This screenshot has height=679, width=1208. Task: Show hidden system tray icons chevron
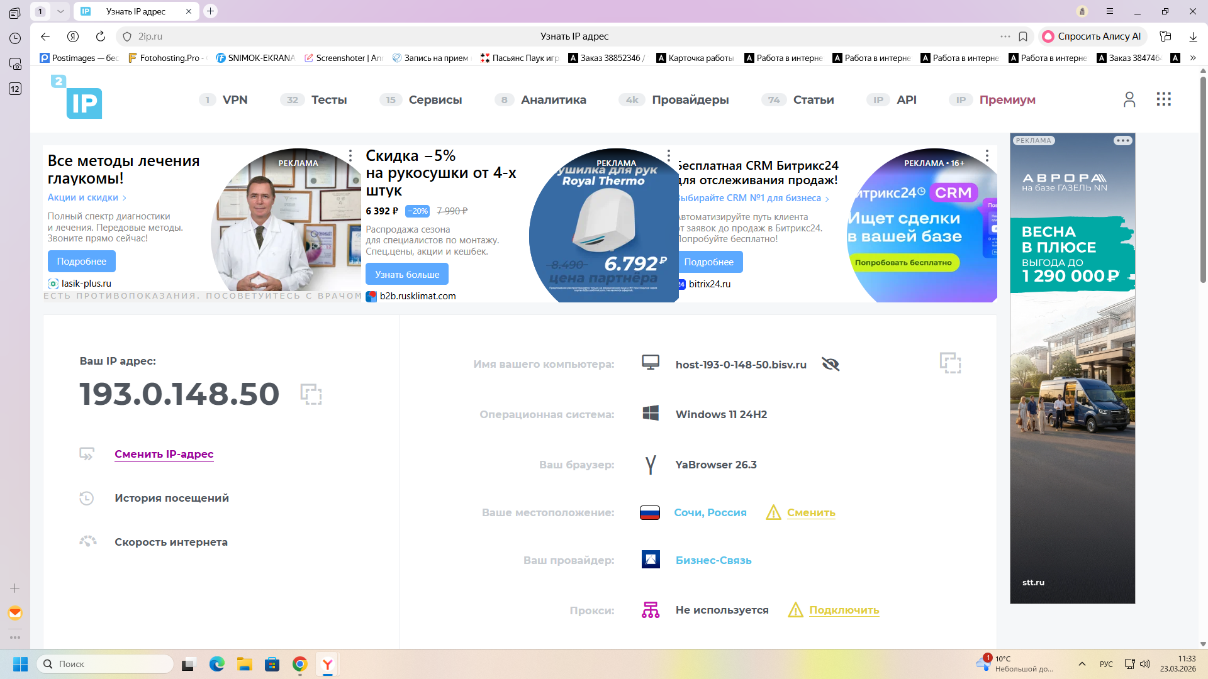pos(1082,664)
